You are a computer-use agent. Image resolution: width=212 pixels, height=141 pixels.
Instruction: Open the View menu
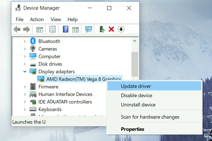pyautogui.click(x=56, y=19)
